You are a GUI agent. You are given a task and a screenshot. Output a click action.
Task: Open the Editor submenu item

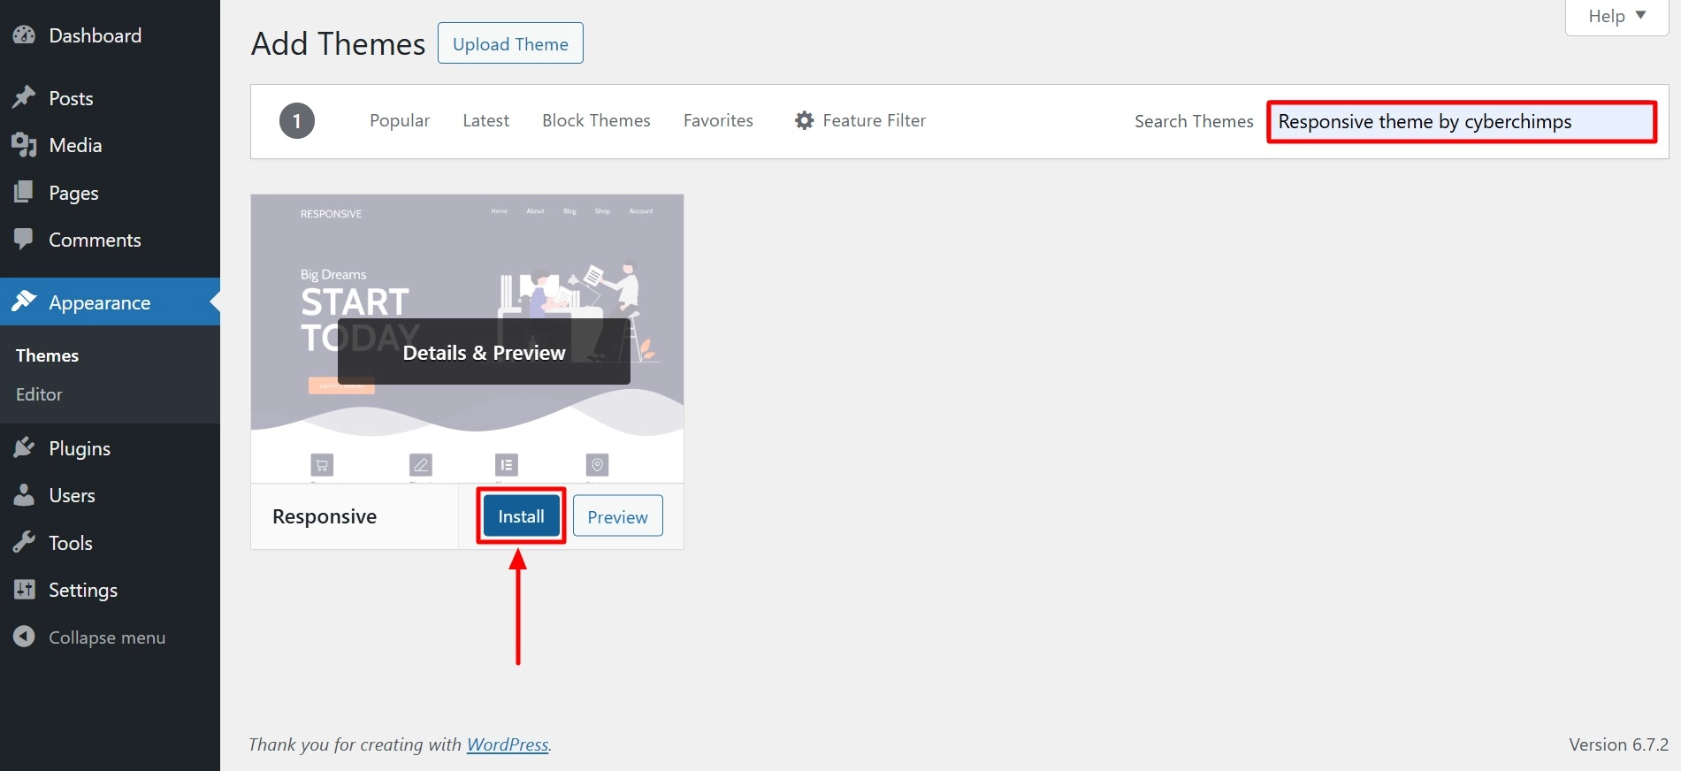(39, 394)
